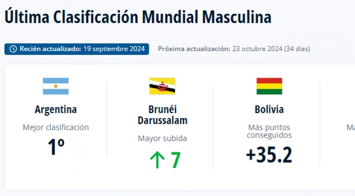Open the Bolivia country name link

pyautogui.click(x=269, y=110)
